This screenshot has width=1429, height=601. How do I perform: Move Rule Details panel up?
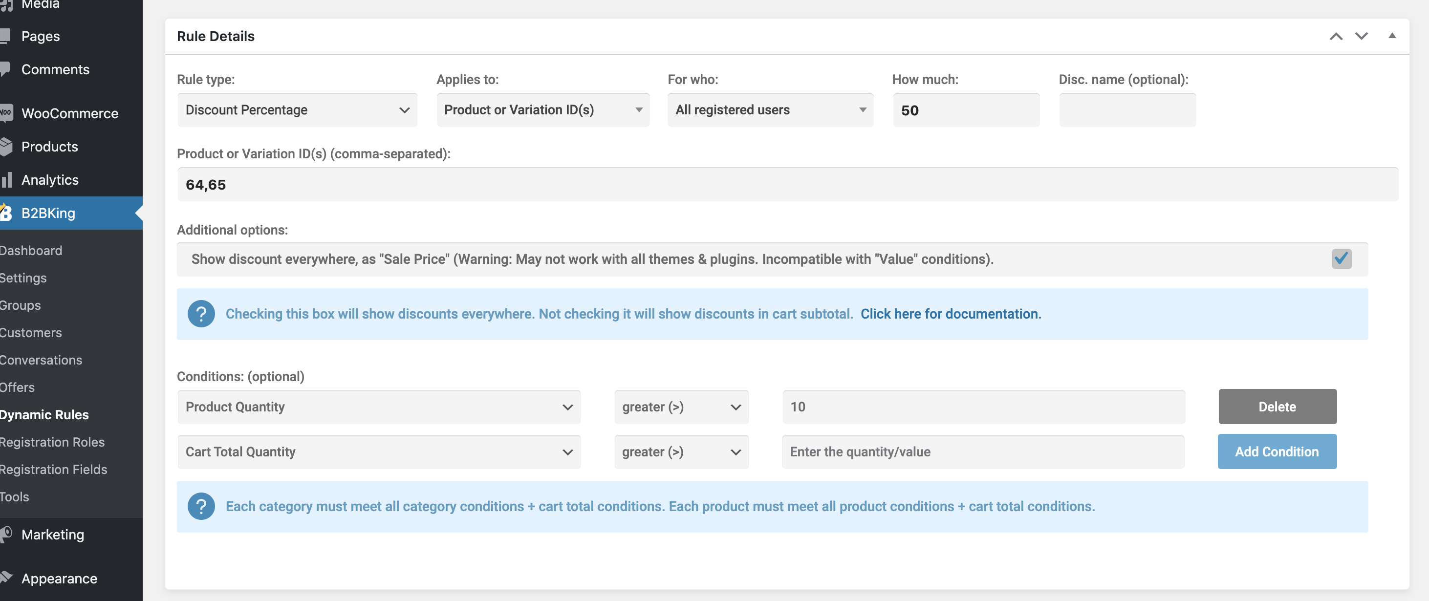click(x=1336, y=36)
